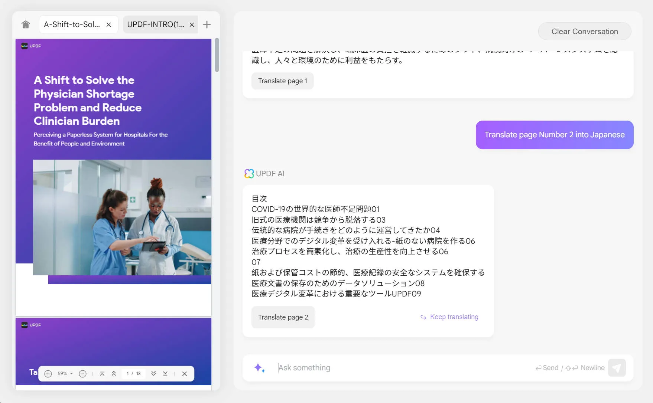Click the Home icon
This screenshot has height=403, width=653.
[26, 24]
